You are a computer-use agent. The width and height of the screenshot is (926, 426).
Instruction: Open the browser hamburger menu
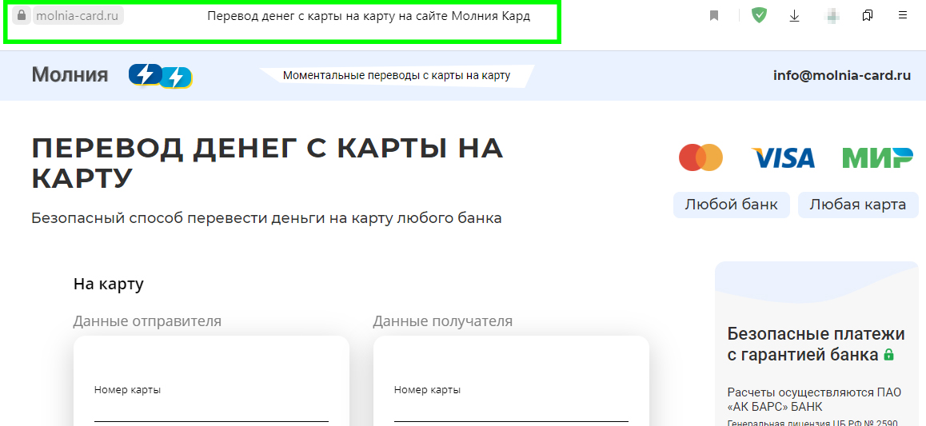click(902, 15)
